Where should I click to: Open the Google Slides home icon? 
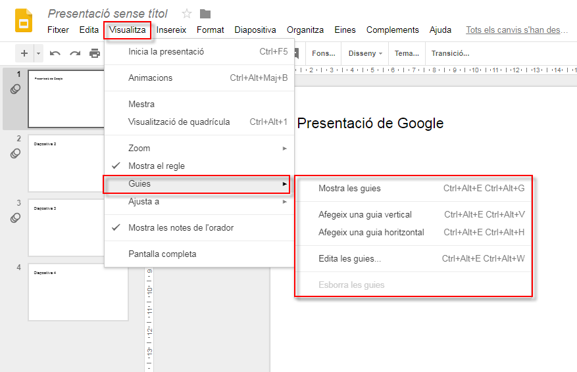tap(24, 20)
